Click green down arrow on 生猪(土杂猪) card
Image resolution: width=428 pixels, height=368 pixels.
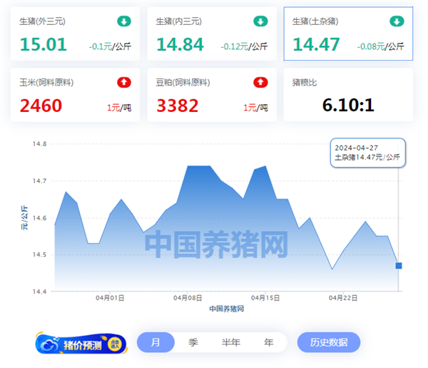point(397,21)
